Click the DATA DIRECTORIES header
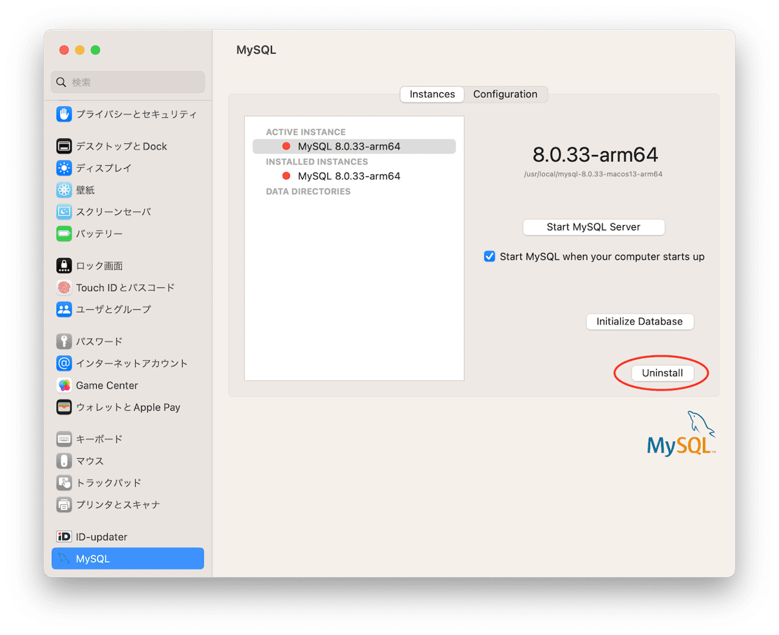Image resolution: width=779 pixels, height=635 pixels. pyautogui.click(x=308, y=191)
